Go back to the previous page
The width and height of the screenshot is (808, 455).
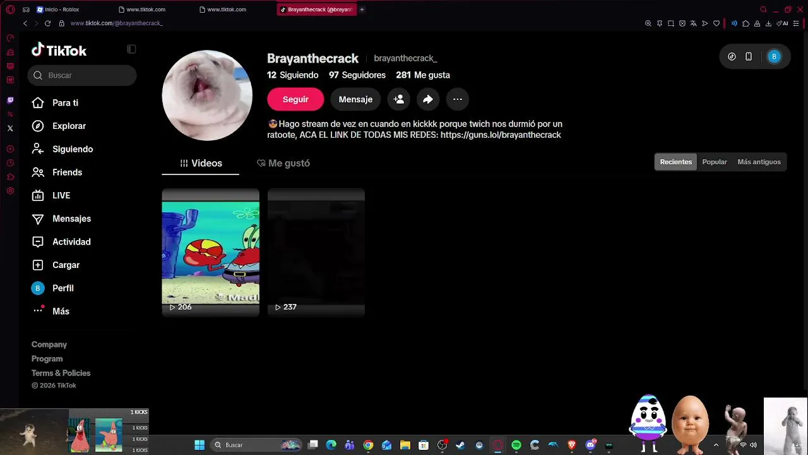coord(25,23)
